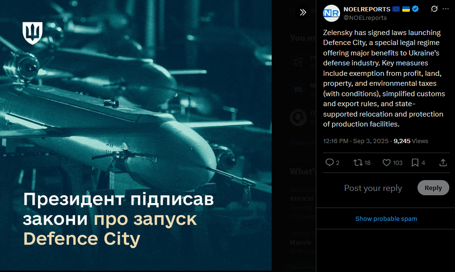Image resolution: width=455 pixels, height=272 pixels.
Task: Click the Ukrainian trident emblem on image
Action: click(32, 33)
